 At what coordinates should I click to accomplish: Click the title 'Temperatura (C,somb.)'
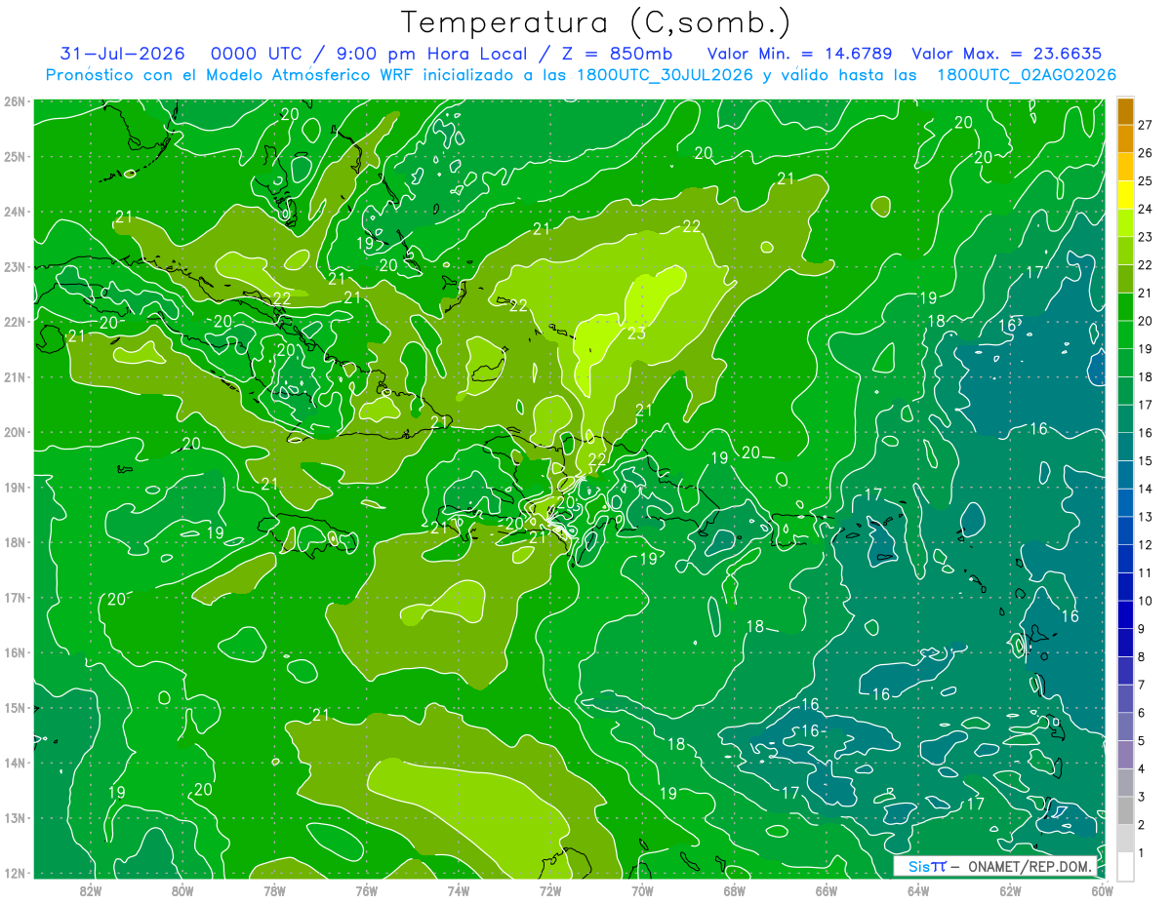(x=595, y=22)
